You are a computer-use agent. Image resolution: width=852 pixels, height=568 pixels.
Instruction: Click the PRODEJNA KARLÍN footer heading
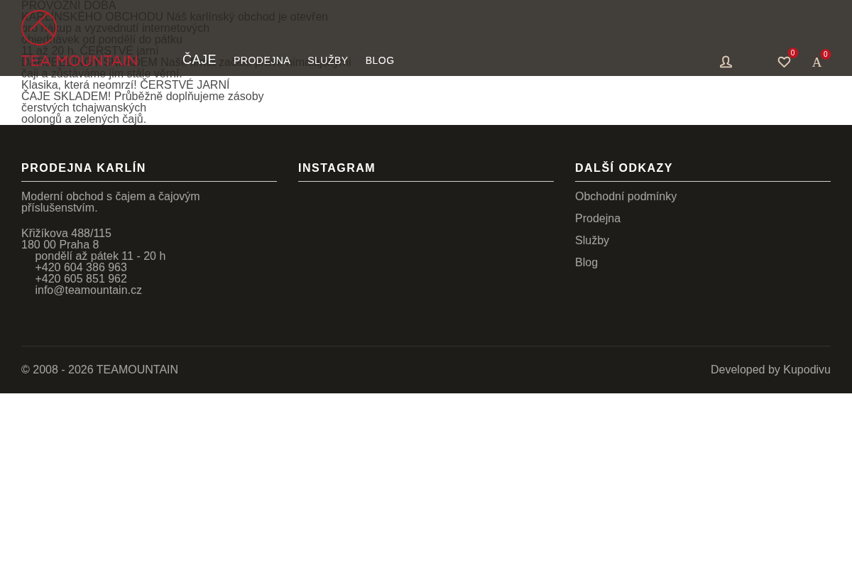(x=84, y=168)
